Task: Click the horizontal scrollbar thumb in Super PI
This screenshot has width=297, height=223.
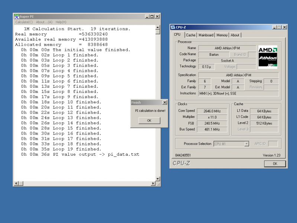Action: pyautogui.click(x=21, y=183)
